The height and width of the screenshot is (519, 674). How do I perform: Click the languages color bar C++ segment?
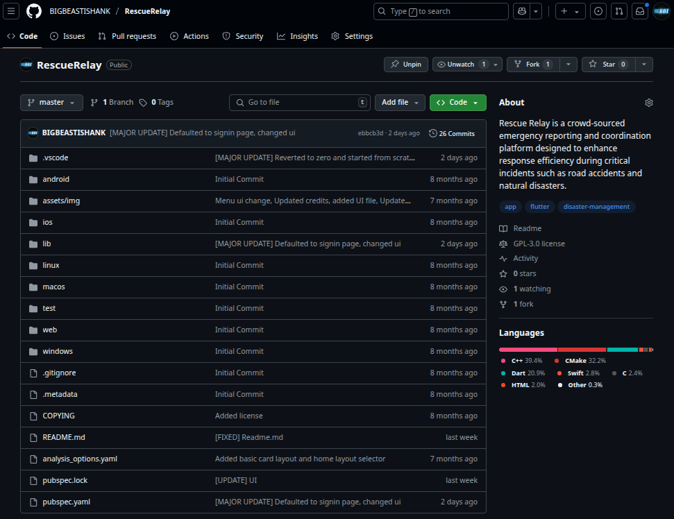pos(528,350)
